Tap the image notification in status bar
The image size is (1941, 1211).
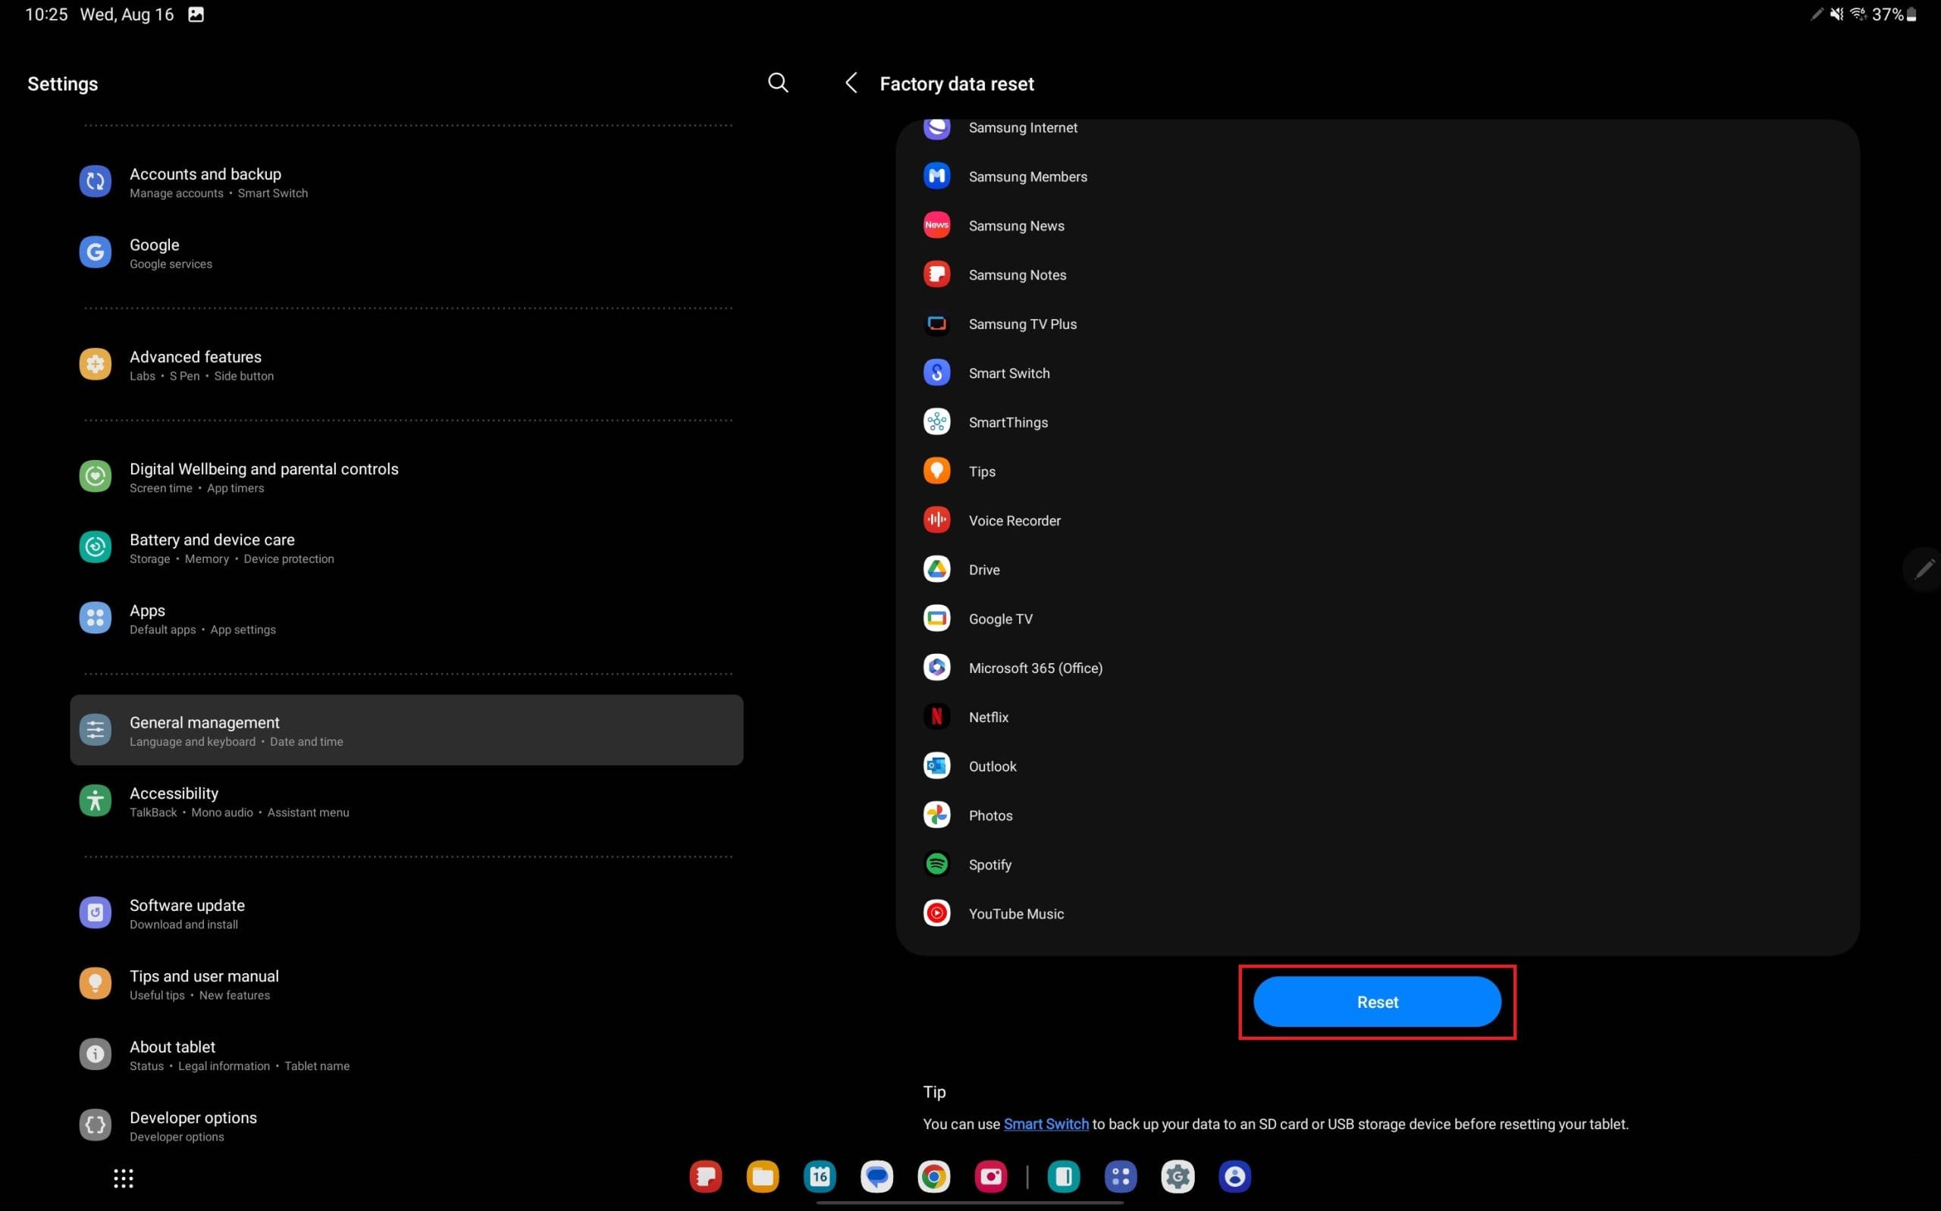(x=196, y=14)
